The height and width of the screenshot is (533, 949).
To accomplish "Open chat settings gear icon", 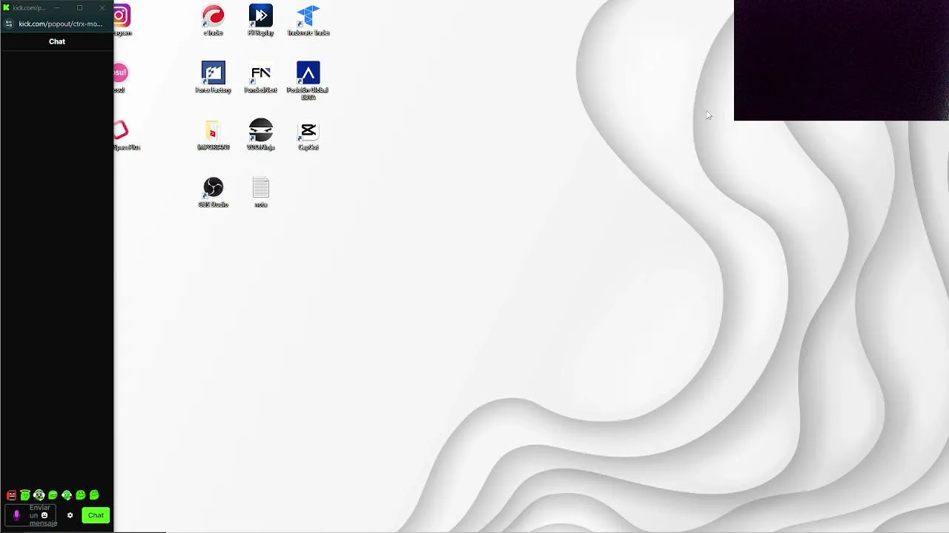I will [70, 515].
